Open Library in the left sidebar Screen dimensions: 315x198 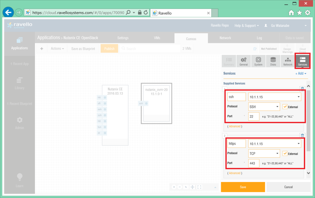pos(19,83)
